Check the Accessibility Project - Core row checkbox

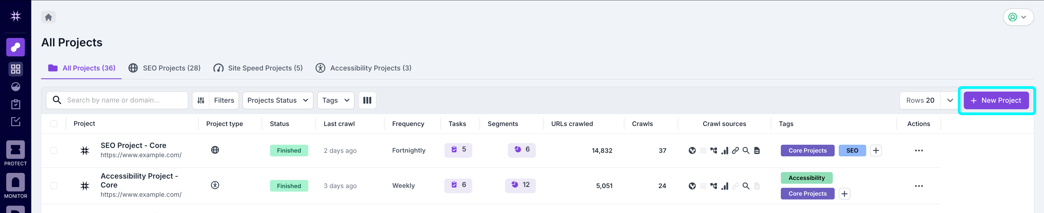click(54, 186)
